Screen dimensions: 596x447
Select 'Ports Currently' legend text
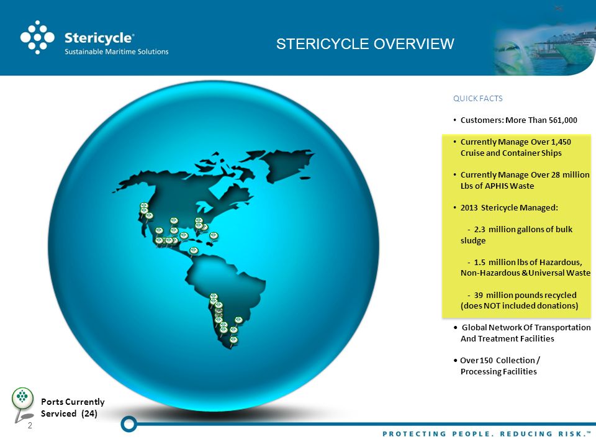point(73,402)
